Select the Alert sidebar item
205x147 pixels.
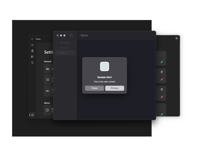click(x=63, y=53)
